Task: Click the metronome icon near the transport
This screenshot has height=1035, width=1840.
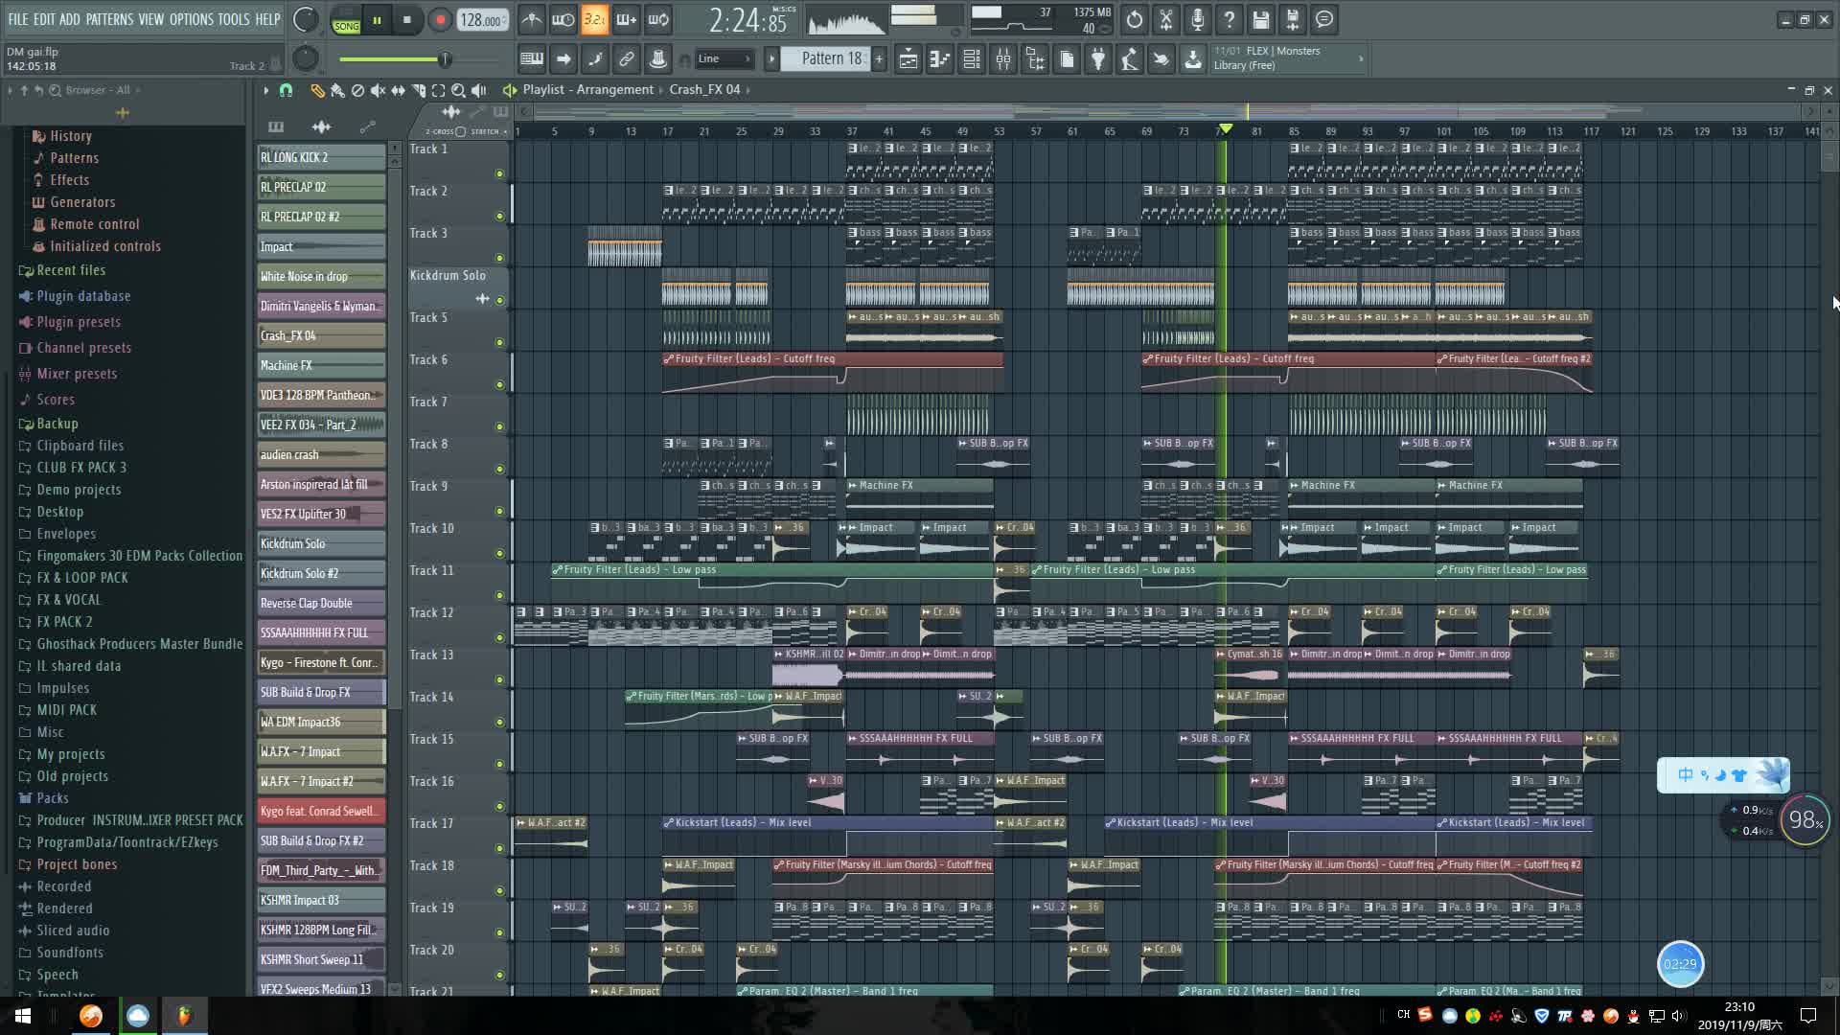Action: [x=531, y=19]
